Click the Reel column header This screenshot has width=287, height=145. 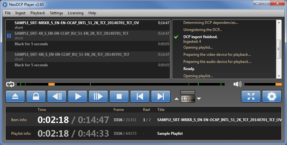(146, 110)
